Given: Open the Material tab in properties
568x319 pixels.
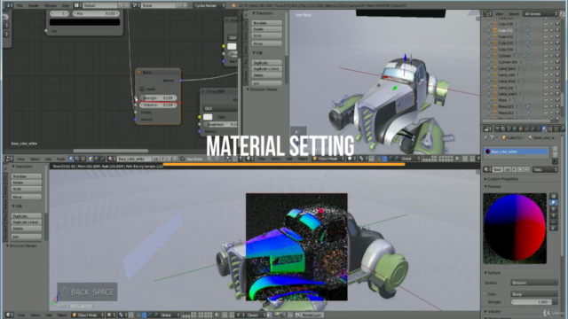Looking at the screenshot, I should (544, 128).
